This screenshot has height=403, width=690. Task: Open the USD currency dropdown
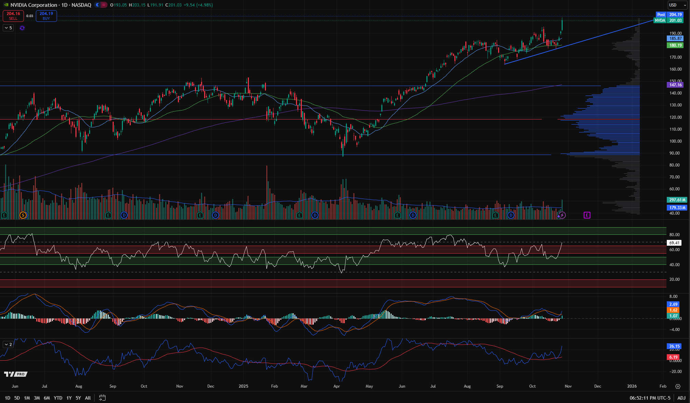(x=677, y=5)
